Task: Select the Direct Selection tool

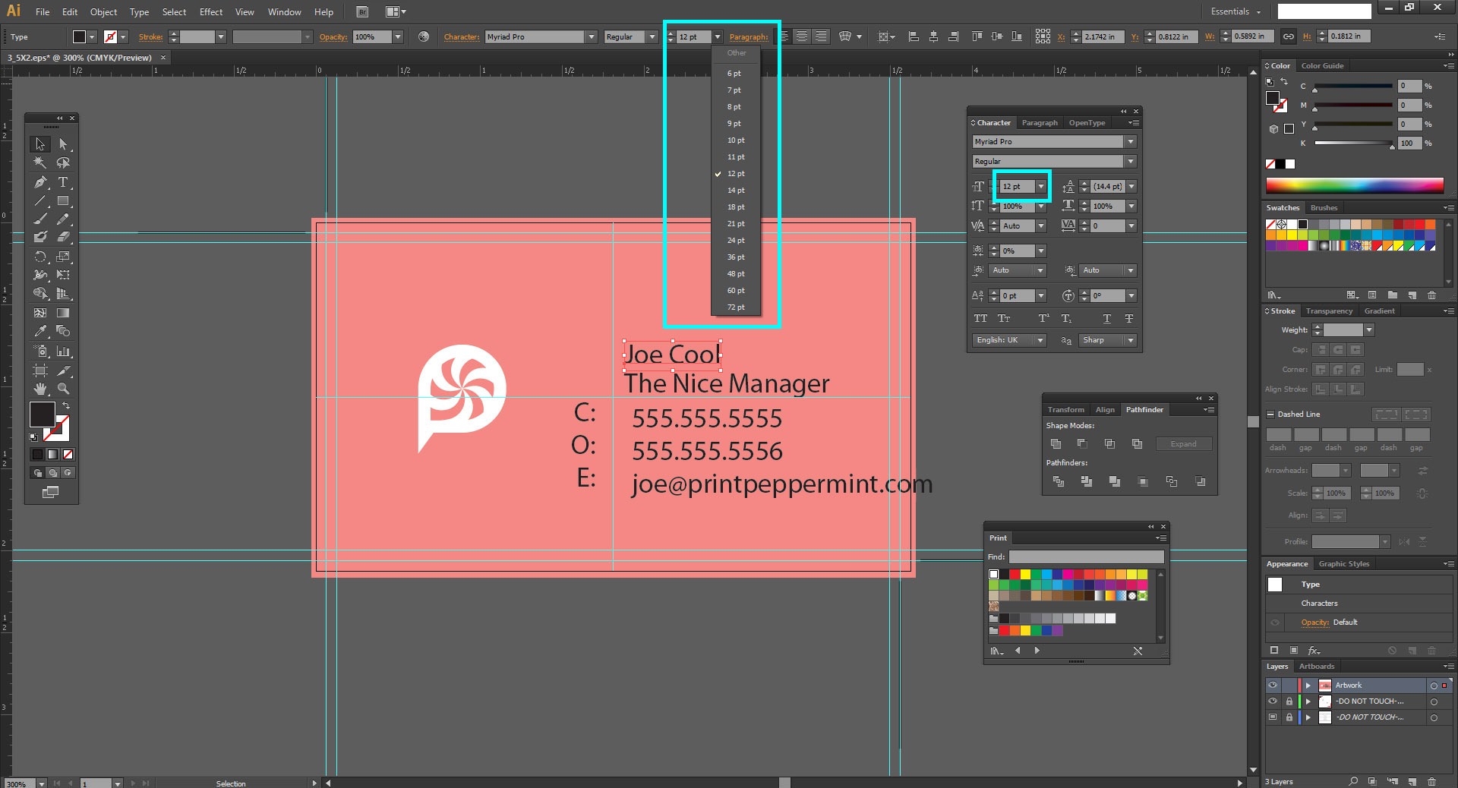Action: click(x=63, y=143)
